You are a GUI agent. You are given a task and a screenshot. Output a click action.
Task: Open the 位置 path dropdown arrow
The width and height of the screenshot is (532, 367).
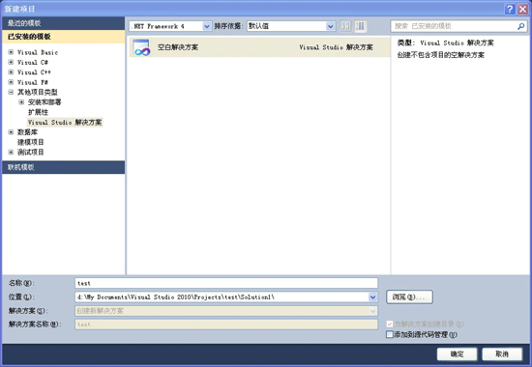coord(372,297)
